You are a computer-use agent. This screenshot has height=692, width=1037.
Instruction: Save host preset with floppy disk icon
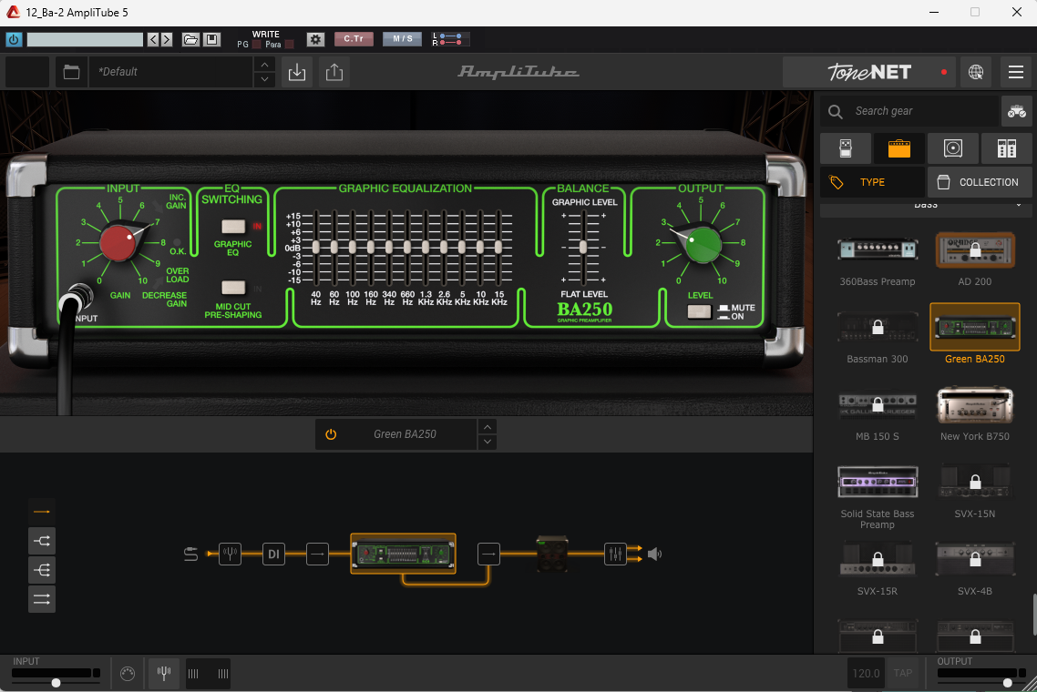click(211, 40)
